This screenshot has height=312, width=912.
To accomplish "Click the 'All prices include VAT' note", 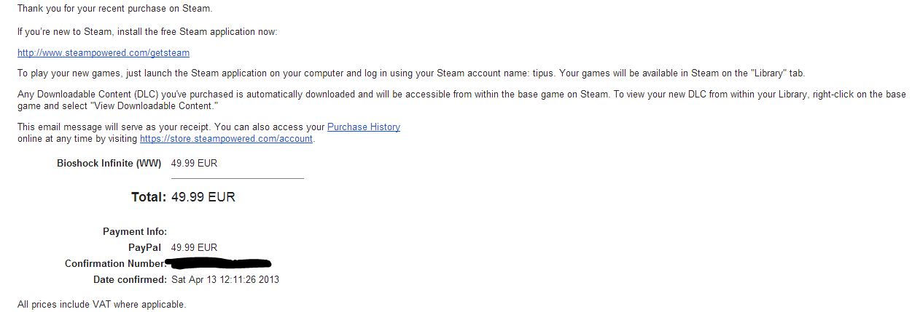I will point(101,305).
